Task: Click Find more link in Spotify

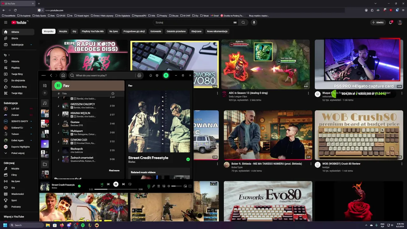Action: (x=114, y=170)
